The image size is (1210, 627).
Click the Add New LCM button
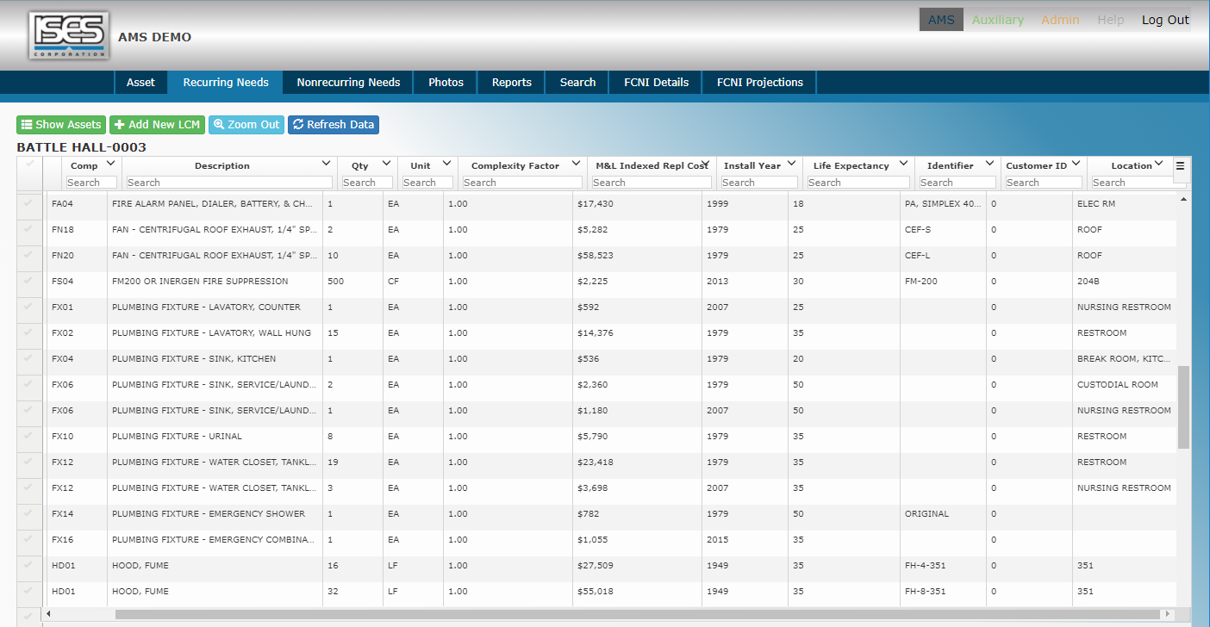[x=157, y=125]
